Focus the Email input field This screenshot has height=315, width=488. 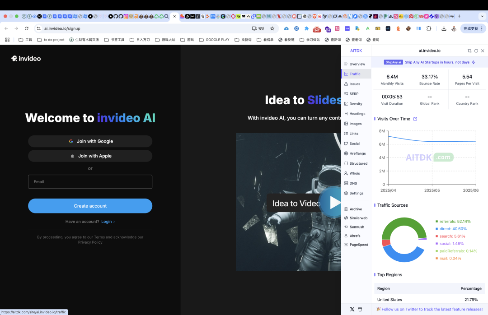(90, 181)
